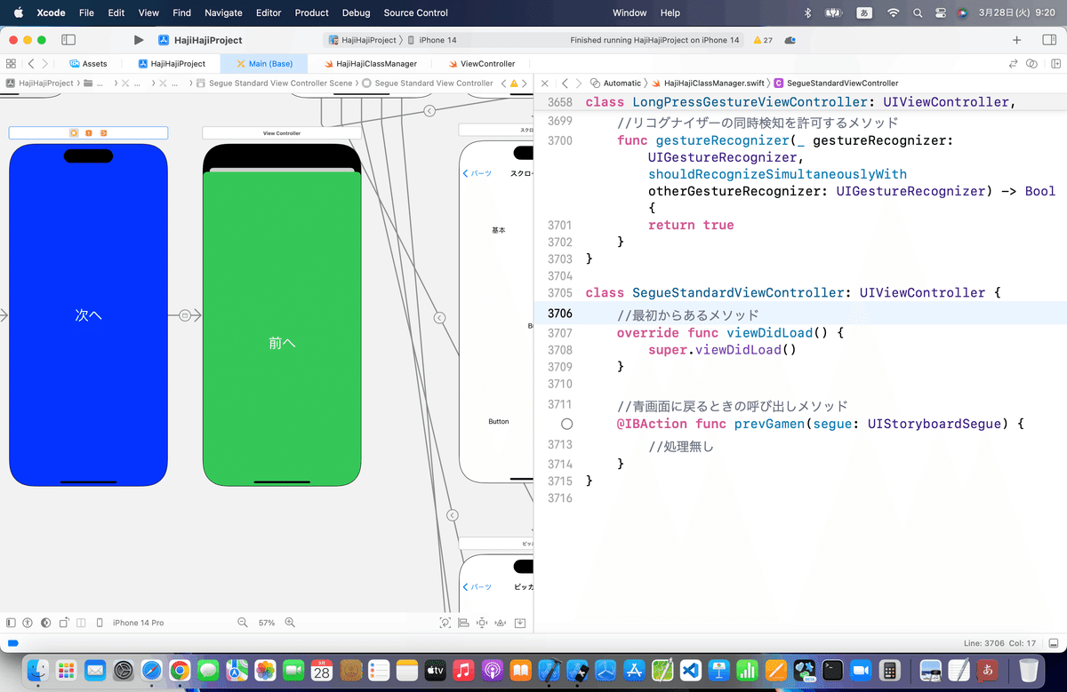The width and height of the screenshot is (1067, 692).
Task: Zoom in the storyboard canvas
Action: point(289,623)
